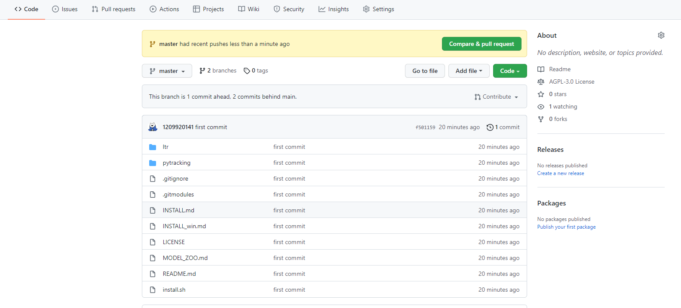Open the .gitignore file
This screenshot has width=681, height=308.
175,178
